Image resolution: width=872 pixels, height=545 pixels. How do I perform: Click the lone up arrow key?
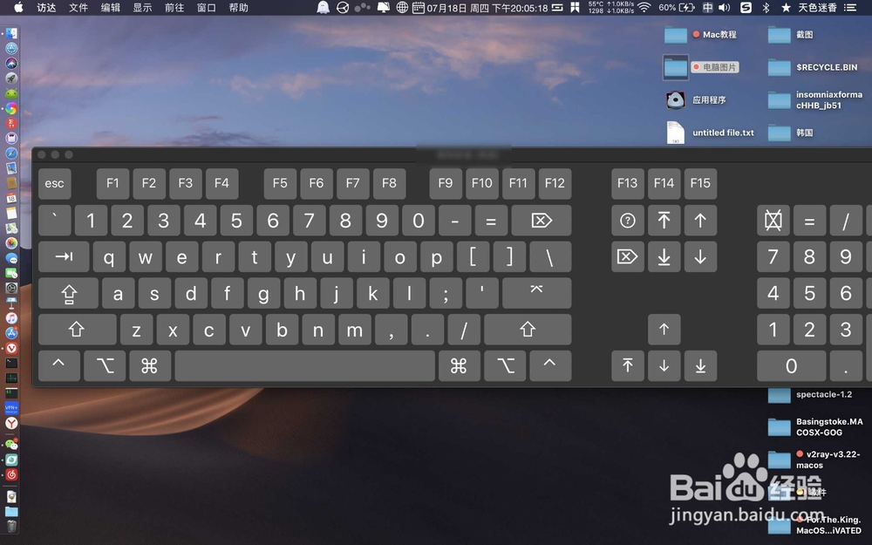[664, 330]
